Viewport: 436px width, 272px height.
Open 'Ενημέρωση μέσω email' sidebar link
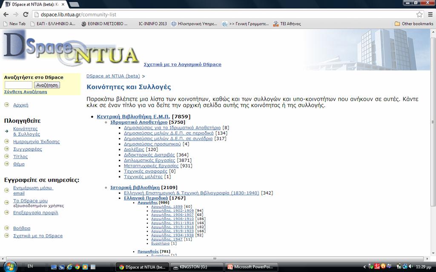click(33, 190)
